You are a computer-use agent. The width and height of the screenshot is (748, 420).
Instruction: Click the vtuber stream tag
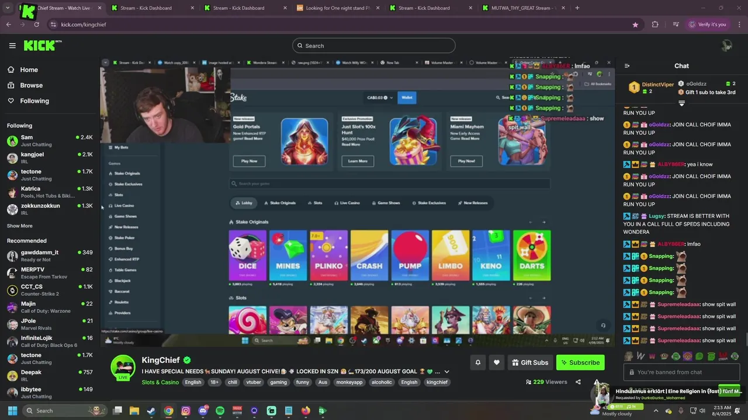pos(254,382)
